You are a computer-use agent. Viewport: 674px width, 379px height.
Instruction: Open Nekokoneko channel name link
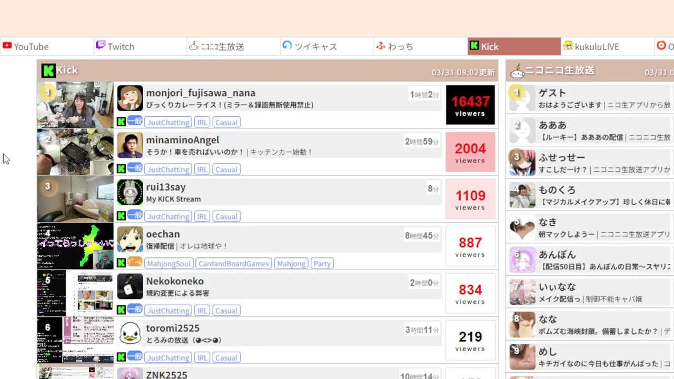[175, 281]
